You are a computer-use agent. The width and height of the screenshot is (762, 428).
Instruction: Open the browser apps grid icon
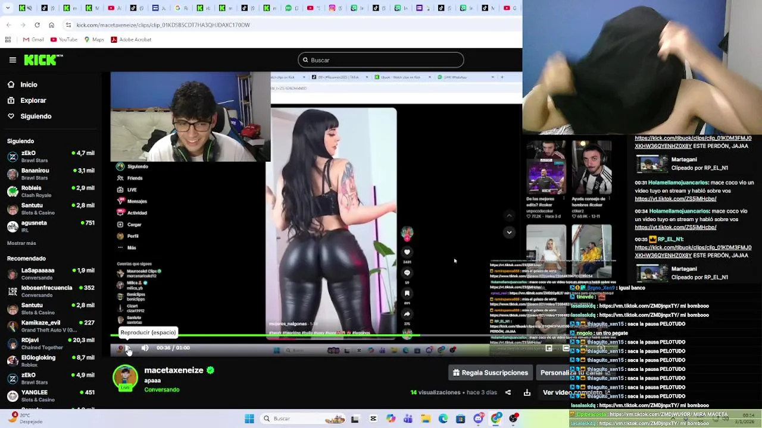point(8,40)
